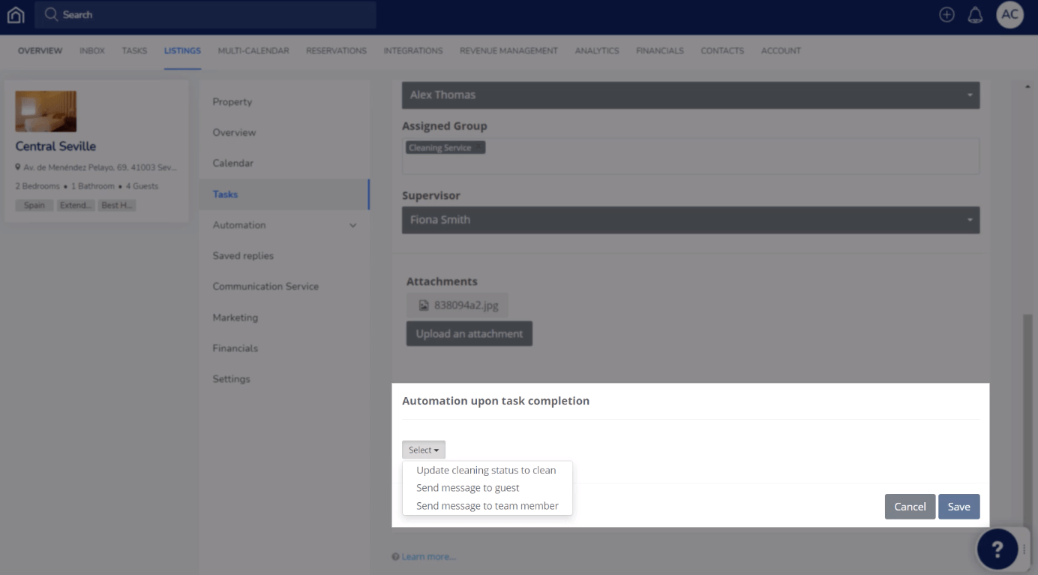Screen dimensions: 1038x575
Task: Open the Alex Thomas assignee dropdown
Action: point(690,95)
